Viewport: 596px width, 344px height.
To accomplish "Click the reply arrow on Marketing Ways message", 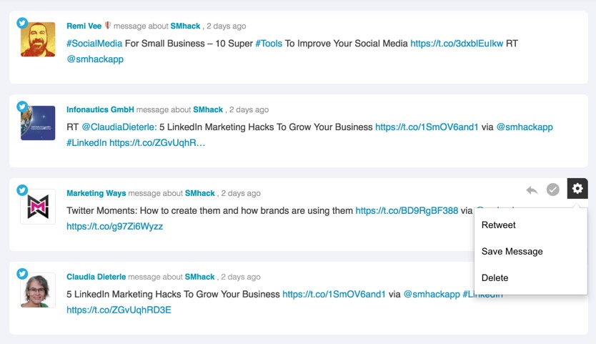I will pos(532,190).
